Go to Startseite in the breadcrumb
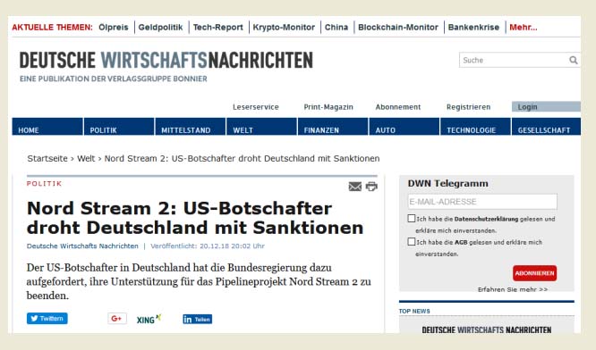This screenshot has height=350, width=596. 47,159
